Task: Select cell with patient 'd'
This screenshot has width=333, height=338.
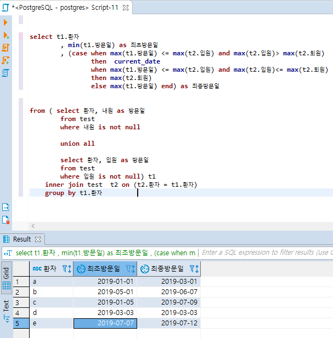Action: 52,313
